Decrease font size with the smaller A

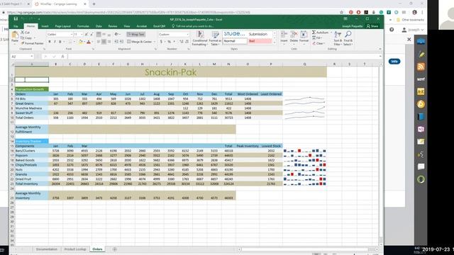pyautogui.click(x=92, y=34)
